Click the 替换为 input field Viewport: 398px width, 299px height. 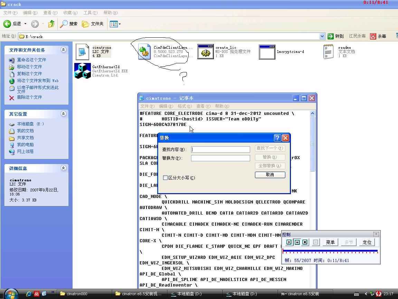click(220, 158)
